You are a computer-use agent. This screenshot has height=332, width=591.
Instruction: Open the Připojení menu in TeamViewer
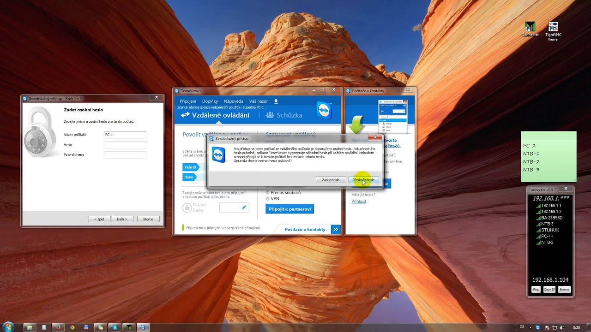(188, 101)
